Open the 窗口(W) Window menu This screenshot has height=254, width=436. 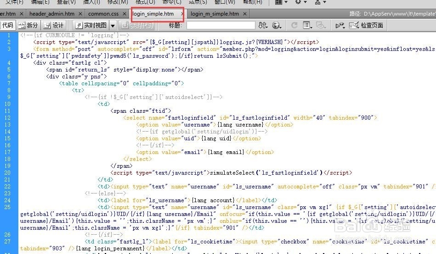pyautogui.click(x=225, y=2)
